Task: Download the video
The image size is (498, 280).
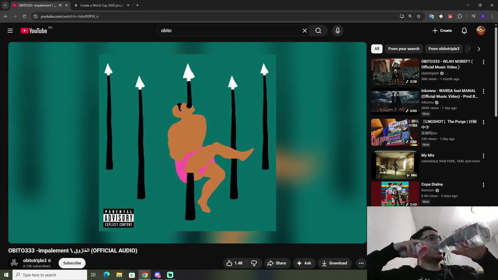Action: [x=334, y=263]
